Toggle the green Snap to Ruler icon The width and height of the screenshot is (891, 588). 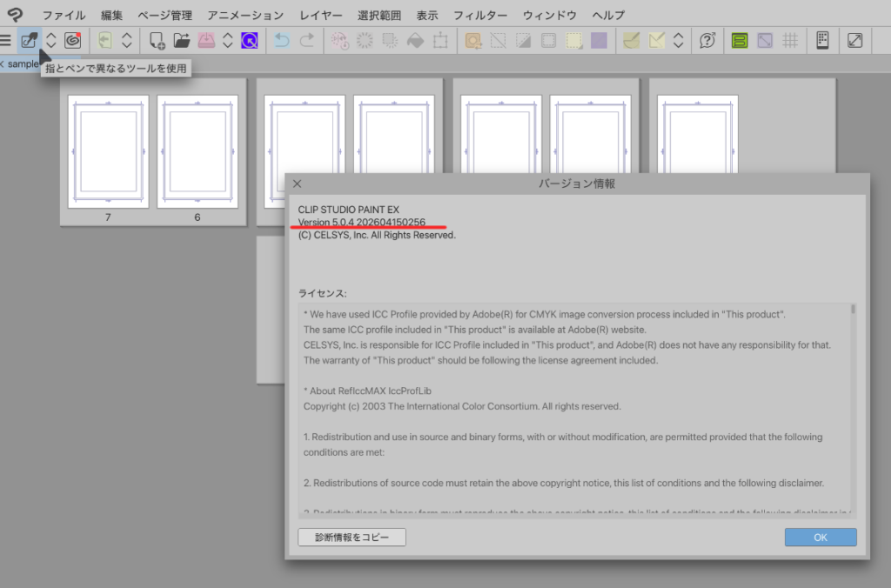click(740, 40)
